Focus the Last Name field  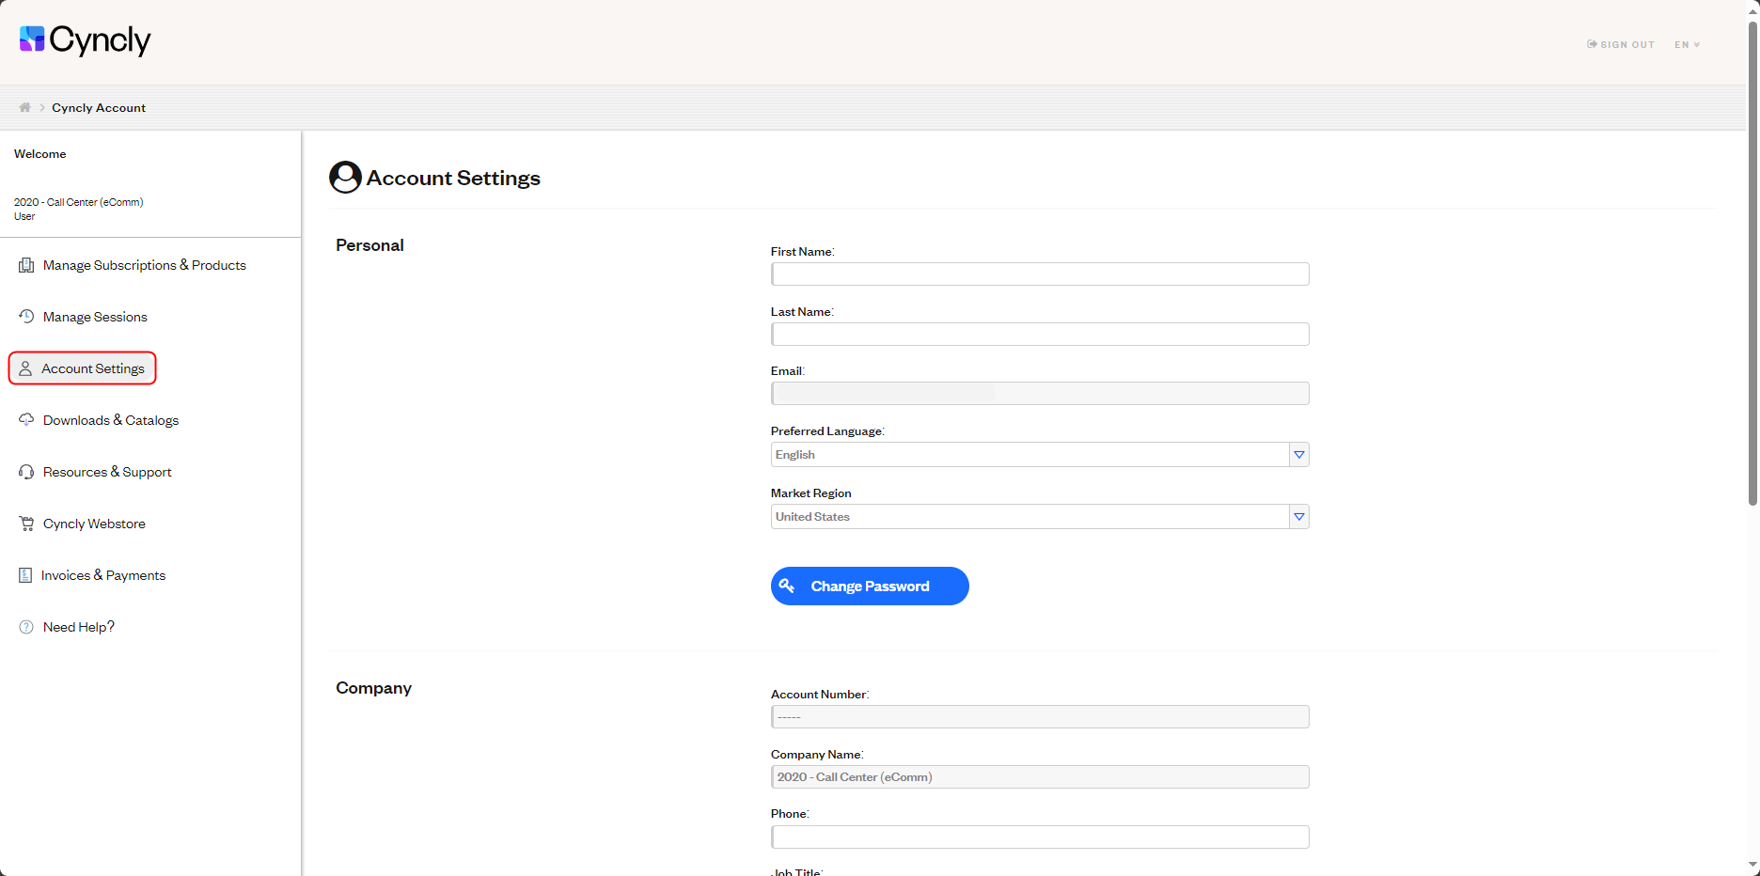[1040, 334]
